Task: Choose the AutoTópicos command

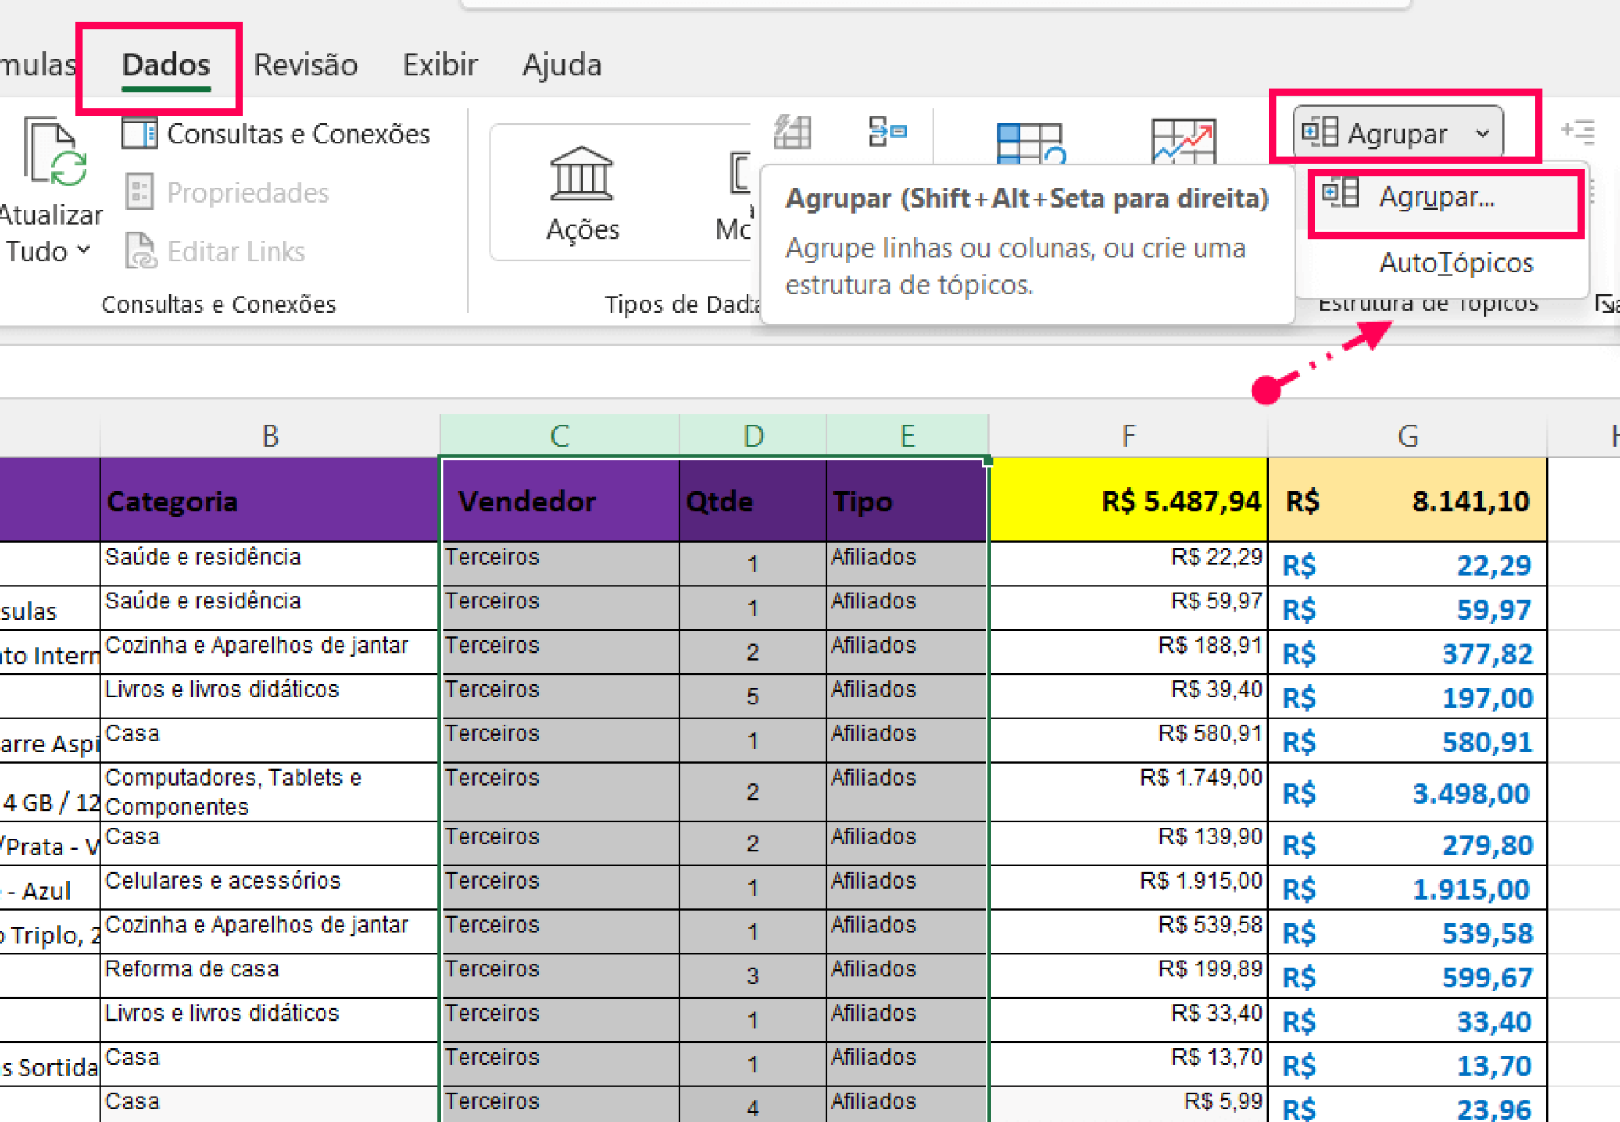Action: pos(1455,263)
